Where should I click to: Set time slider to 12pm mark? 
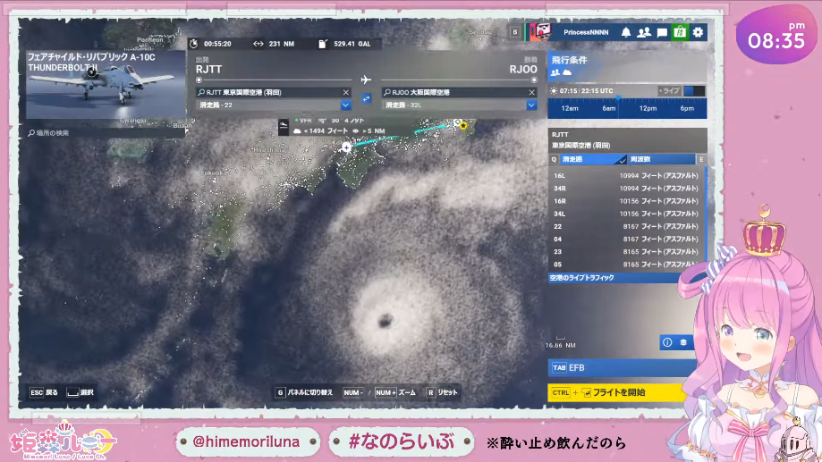point(648,108)
